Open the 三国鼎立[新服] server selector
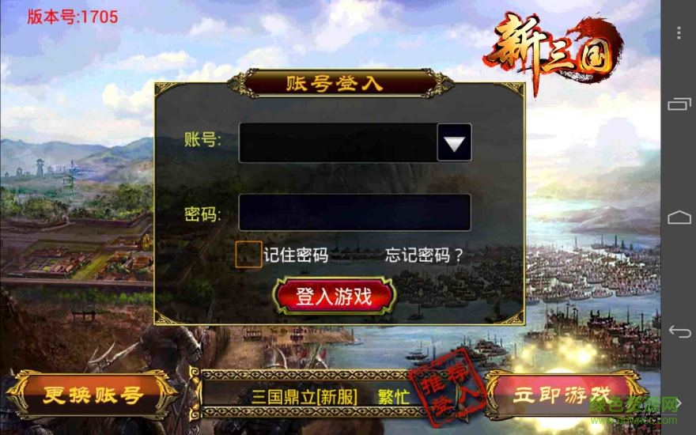 click(304, 396)
